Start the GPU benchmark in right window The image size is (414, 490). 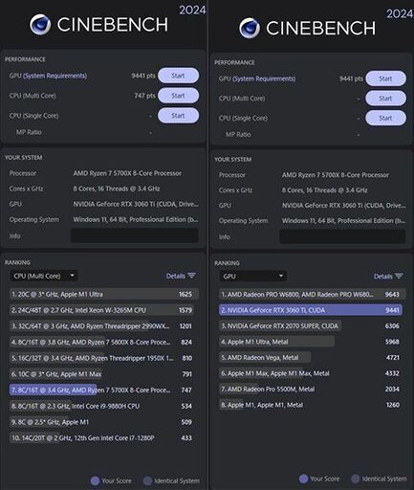385,78
